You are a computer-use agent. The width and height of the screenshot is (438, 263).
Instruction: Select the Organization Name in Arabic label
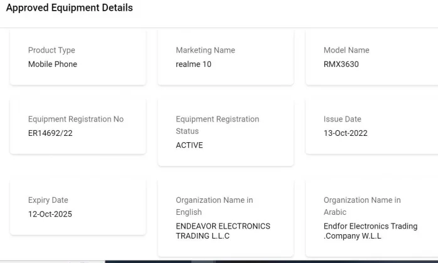click(362, 206)
